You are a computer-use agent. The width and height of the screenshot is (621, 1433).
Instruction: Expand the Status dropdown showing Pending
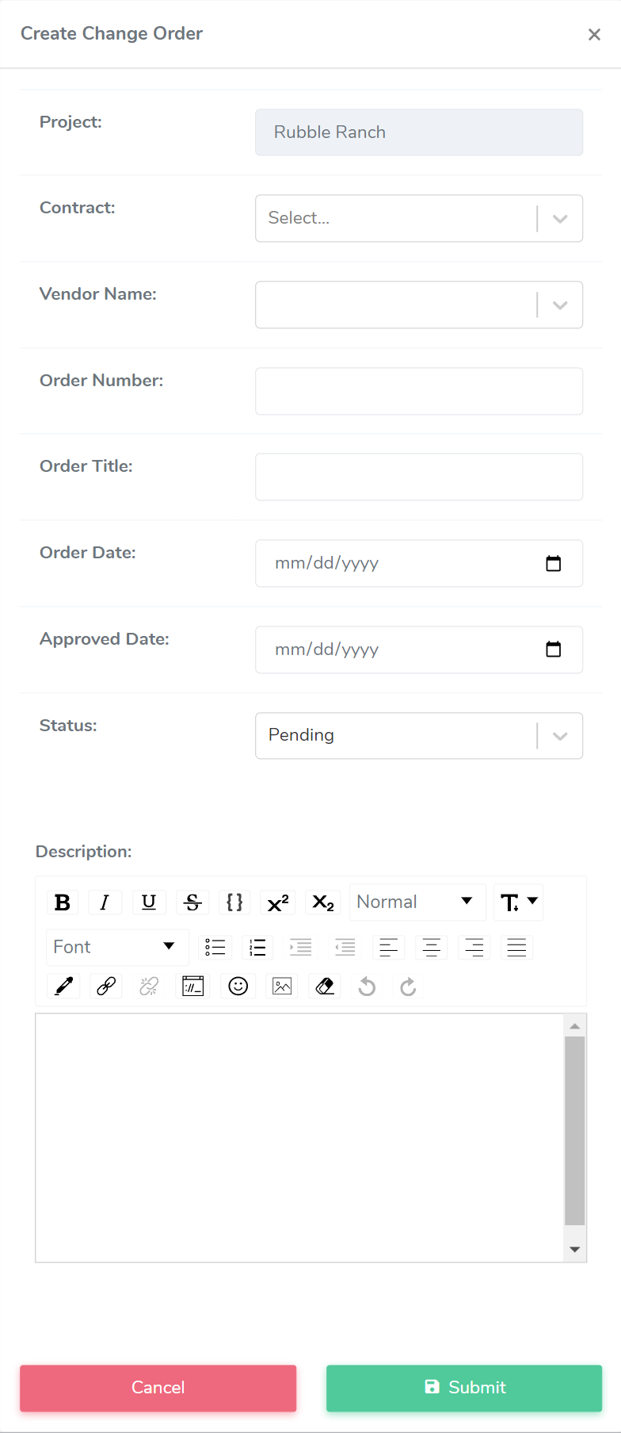click(419, 736)
